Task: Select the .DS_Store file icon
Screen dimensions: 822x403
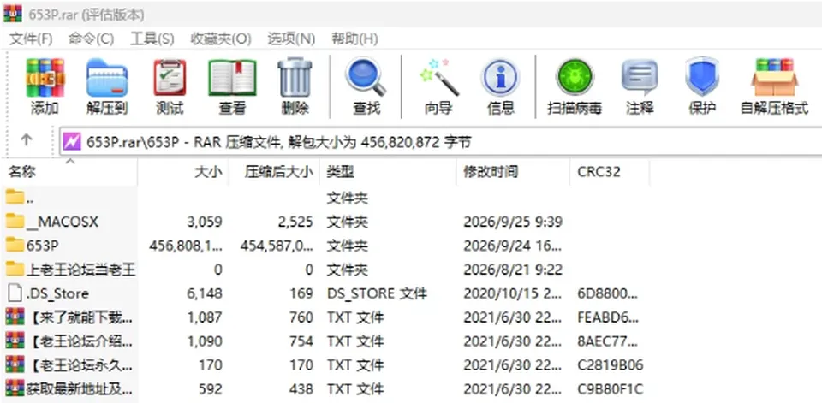Action: [15, 293]
